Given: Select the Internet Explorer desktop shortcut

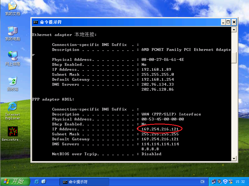Looking at the screenshot, I should pyautogui.click(x=12, y=111).
